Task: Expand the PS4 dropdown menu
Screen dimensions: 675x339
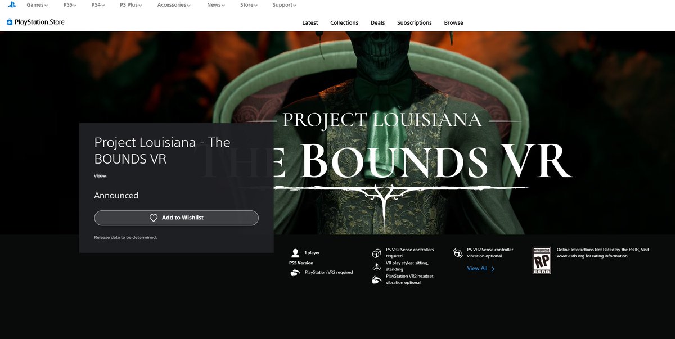Action: [98, 5]
